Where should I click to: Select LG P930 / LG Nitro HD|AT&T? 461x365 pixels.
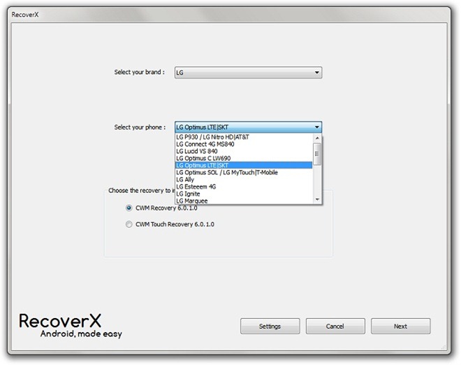tap(244, 137)
